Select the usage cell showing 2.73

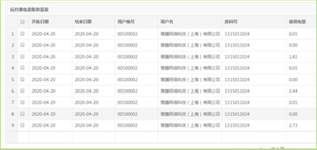[293, 125]
